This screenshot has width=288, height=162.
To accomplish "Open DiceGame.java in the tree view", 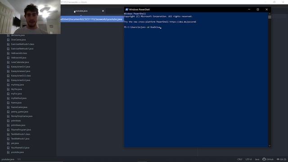I will coord(18,40).
